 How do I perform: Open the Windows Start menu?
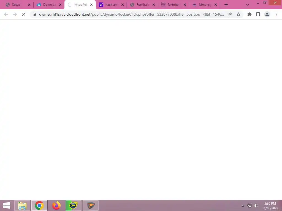pos(7,206)
